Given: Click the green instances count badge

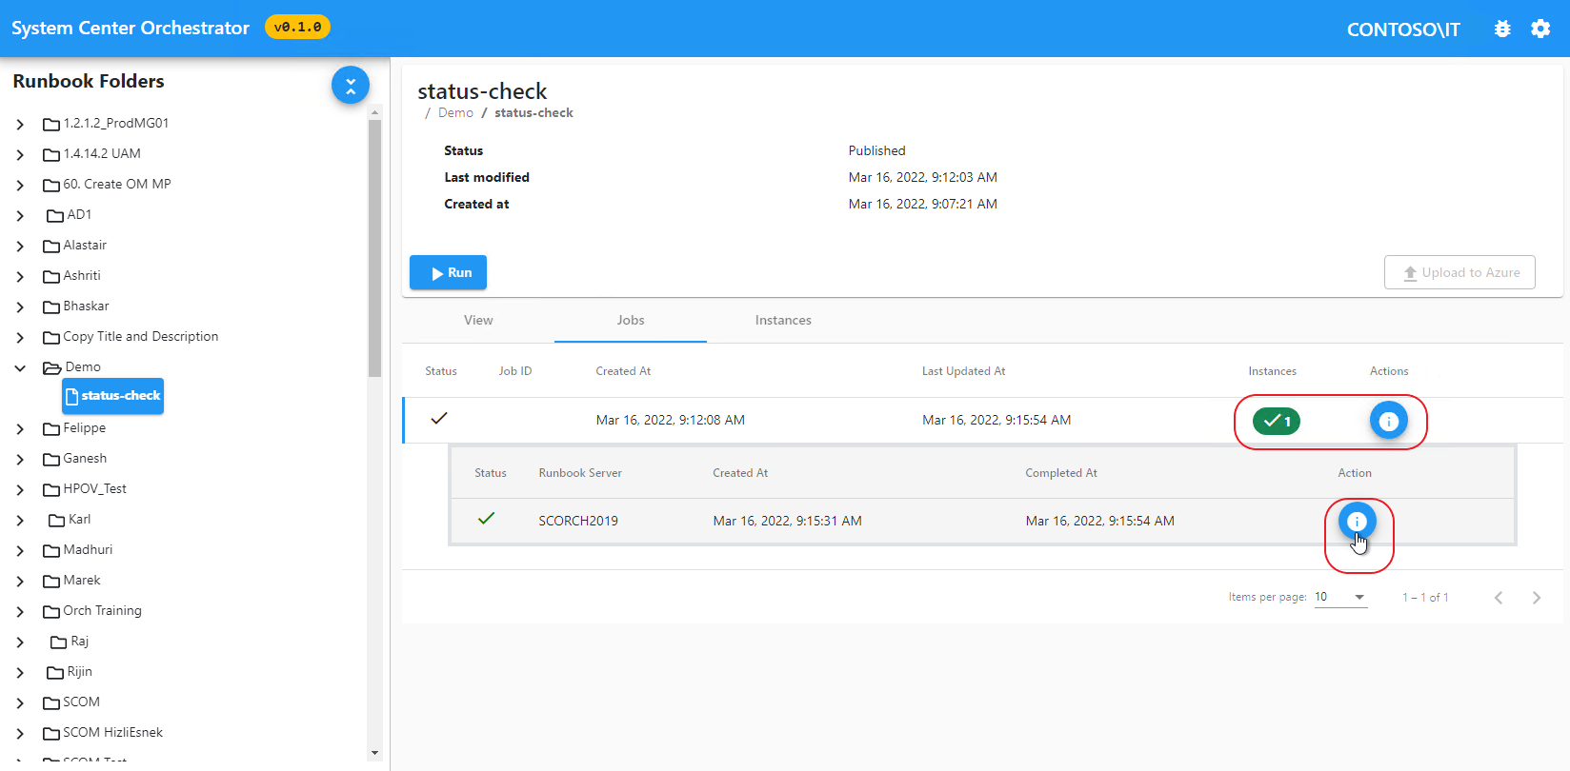Looking at the screenshot, I should (x=1276, y=421).
